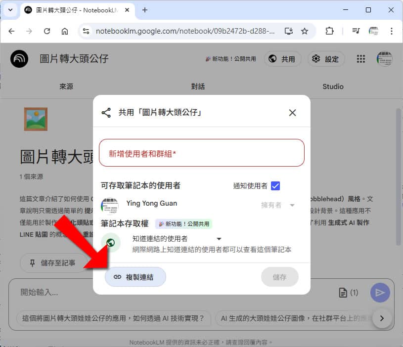Close the share dialog

click(292, 113)
